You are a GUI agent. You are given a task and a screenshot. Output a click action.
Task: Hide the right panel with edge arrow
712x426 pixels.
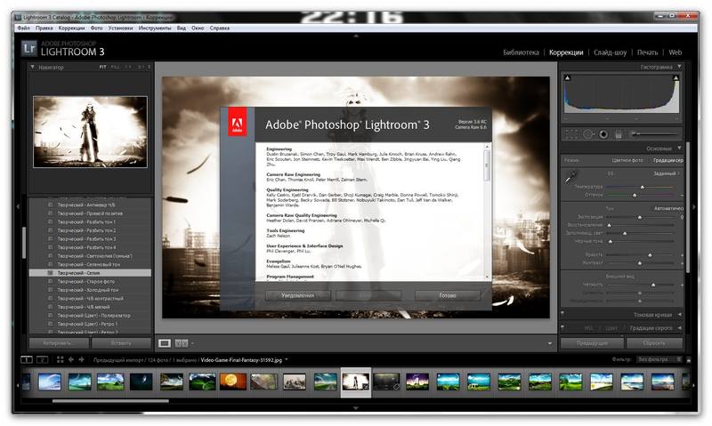(x=694, y=206)
